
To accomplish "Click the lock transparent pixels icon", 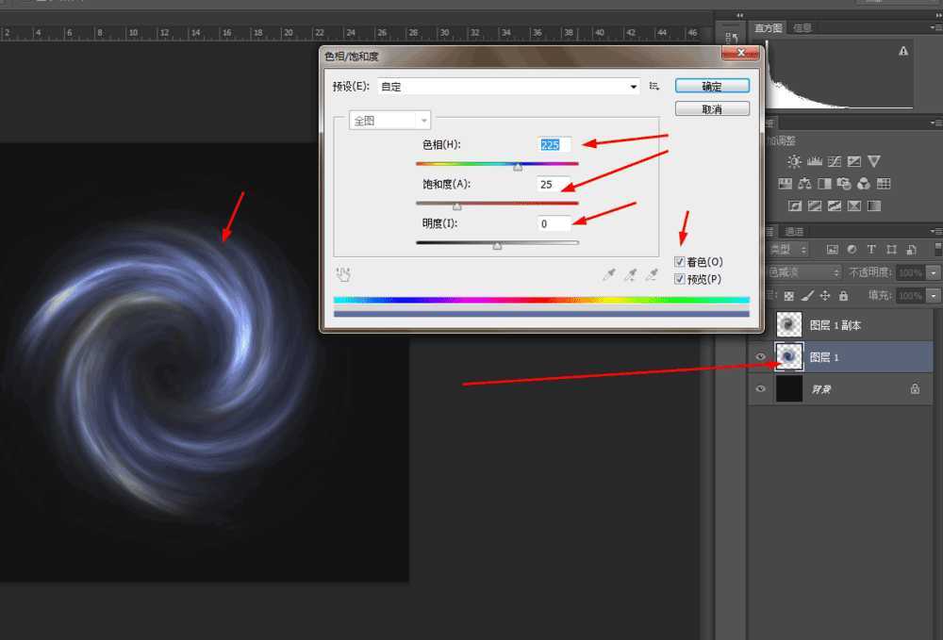I will 788,295.
